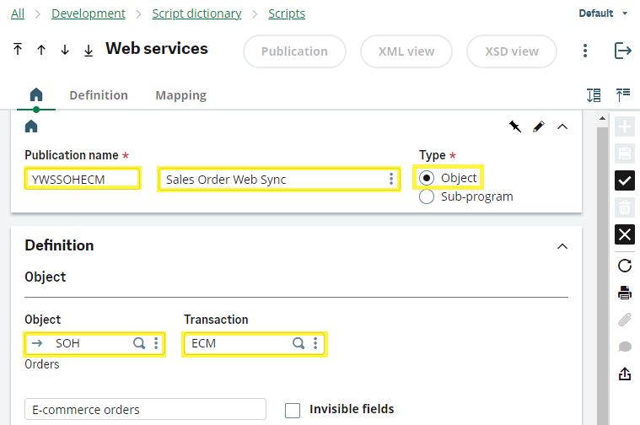Click the black X cancel icon
The width and height of the screenshot is (640, 425).
tap(625, 234)
